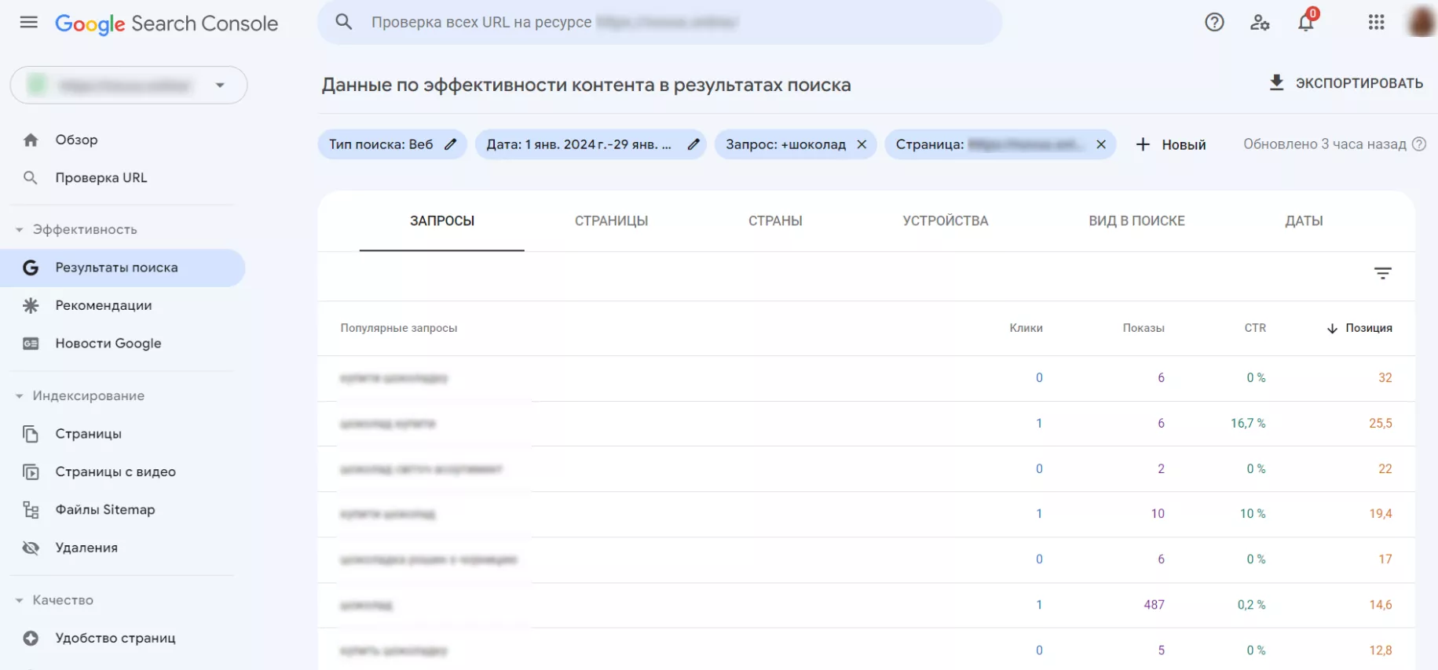Image resolution: width=1438 pixels, height=670 pixels.
Task: Collapse the Качество section
Action: pyautogui.click(x=55, y=599)
